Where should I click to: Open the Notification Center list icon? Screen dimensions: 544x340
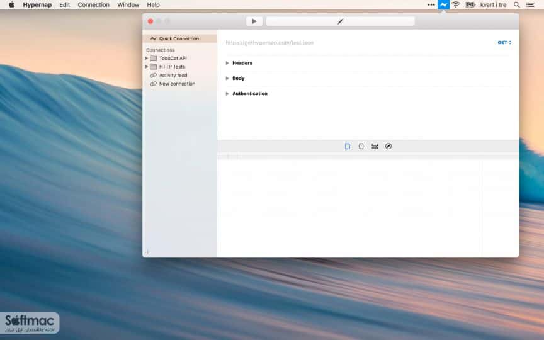(530, 5)
